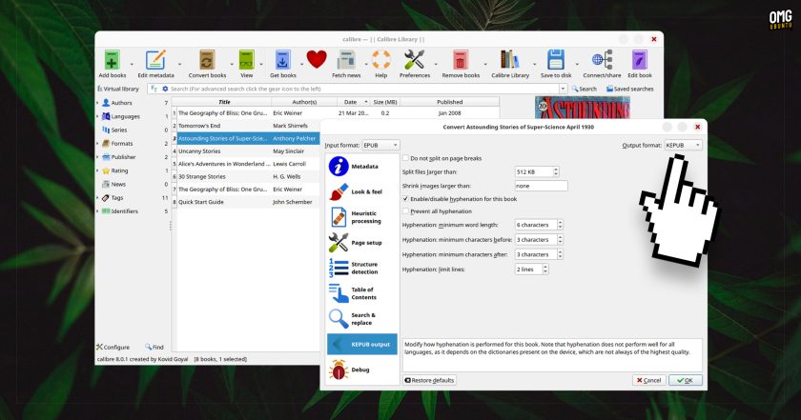Open the Input format EPUB dropdown
Viewport: 801px width, 420px height.
(x=380, y=146)
